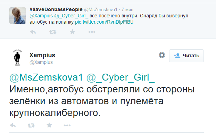Open more options under the Xampius tweet
216x133 pixels.
[x=67, y=125]
